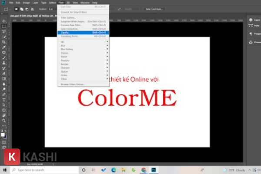The width and height of the screenshot is (261, 174).
Task: Choose Convert for Smart Filters
Action: 83,12
